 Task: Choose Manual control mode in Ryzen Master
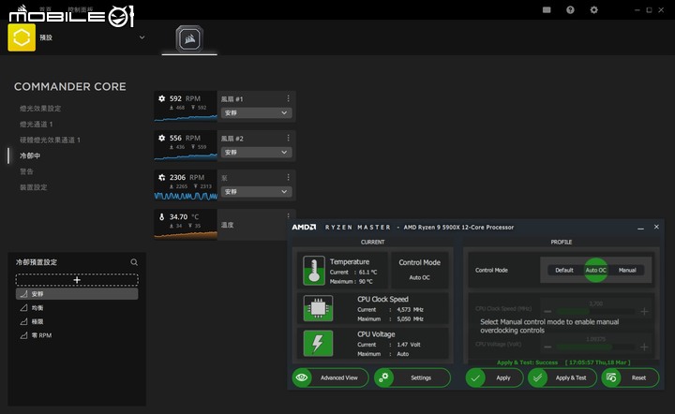(x=627, y=270)
